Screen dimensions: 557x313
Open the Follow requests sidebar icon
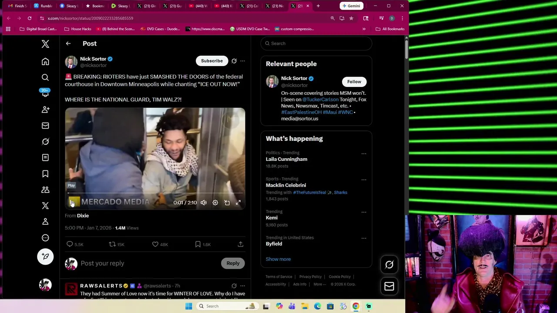(x=45, y=110)
